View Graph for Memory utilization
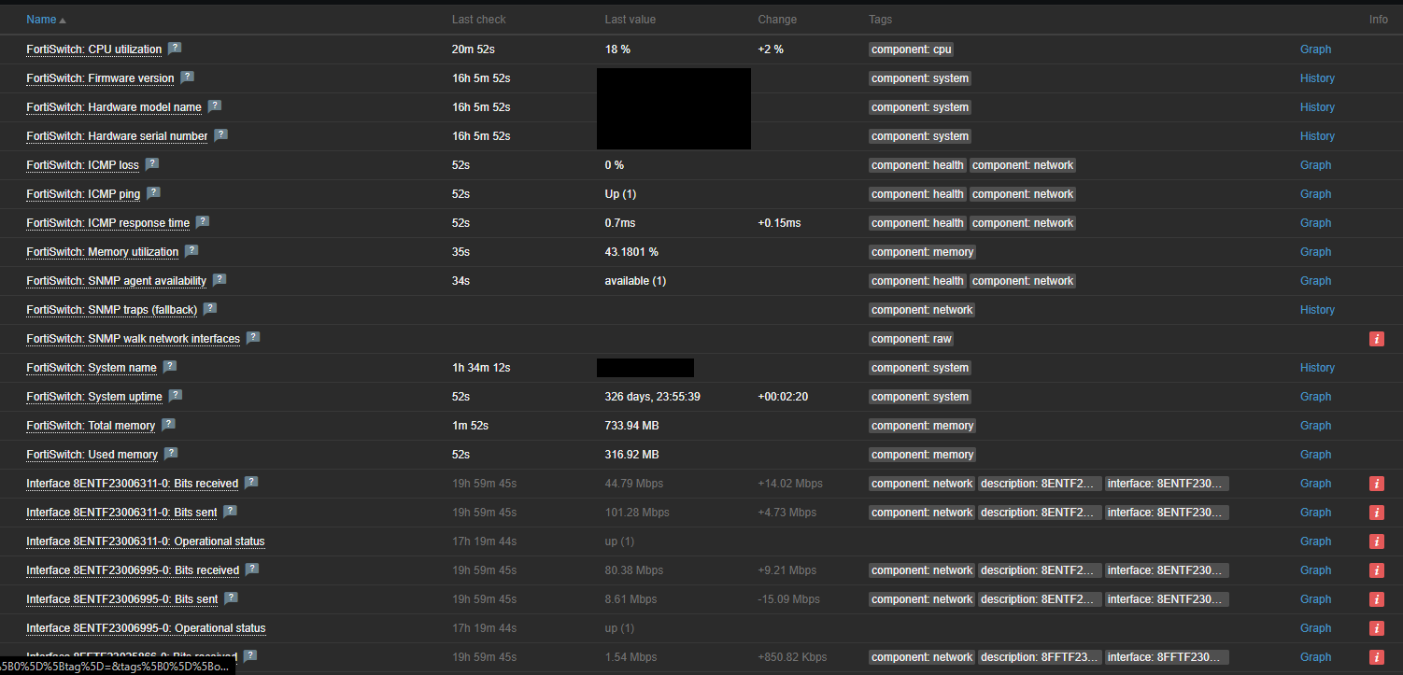 tap(1315, 252)
